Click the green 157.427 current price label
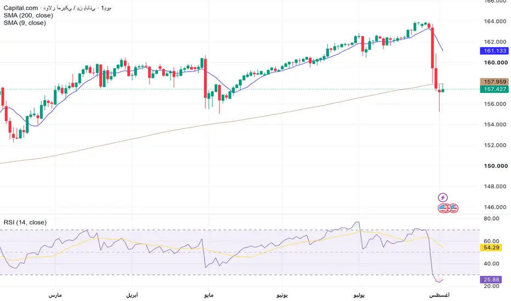Viewport: 511px width, 301px height. coord(495,89)
